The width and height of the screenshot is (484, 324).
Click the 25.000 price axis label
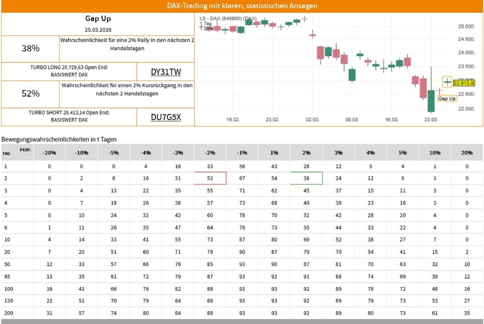[x=465, y=26]
